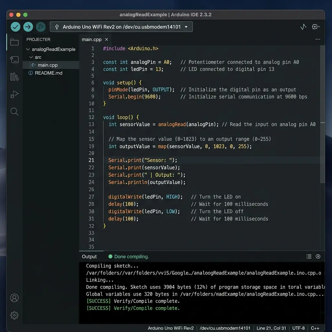This screenshot has height=332, width=332.
Task: Select the analogReadExample project root
Action: coord(53,49)
